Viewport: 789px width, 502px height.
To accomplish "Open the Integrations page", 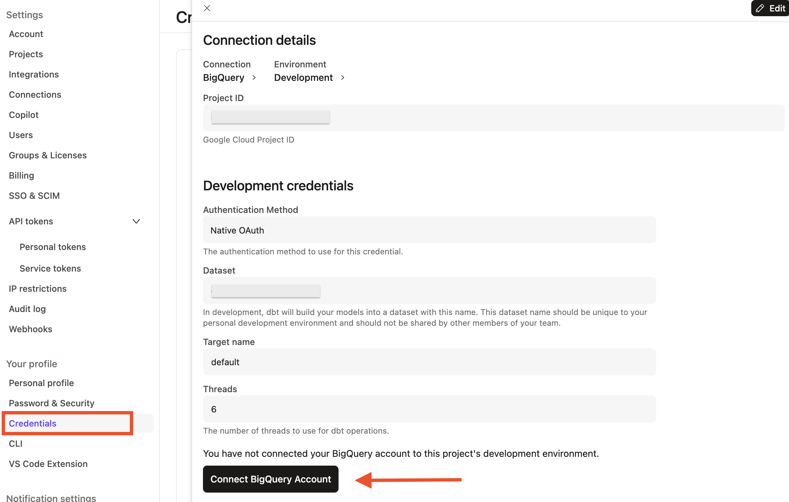I will click(34, 74).
